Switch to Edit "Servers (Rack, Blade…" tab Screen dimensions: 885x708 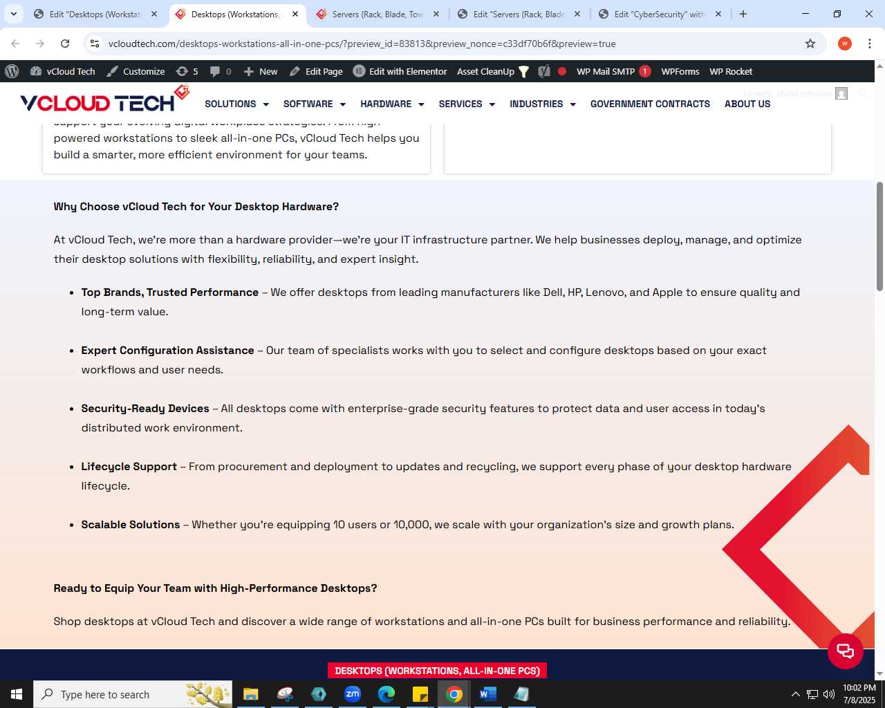519,14
